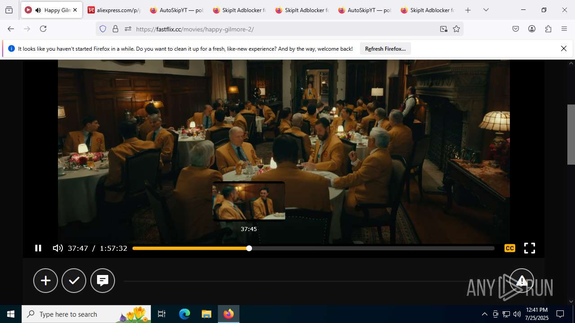Show hidden system tray icons
Image resolution: width=575 pixels, height=323 pixels.
484,314
